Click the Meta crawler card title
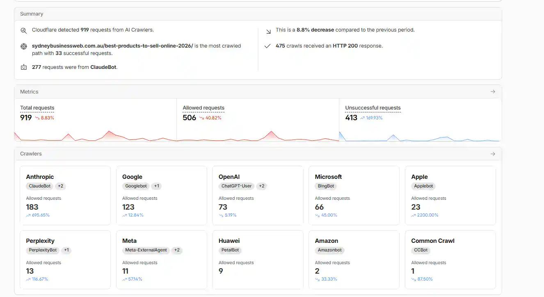This screenshot has height=297, width=544. [129, 241]
